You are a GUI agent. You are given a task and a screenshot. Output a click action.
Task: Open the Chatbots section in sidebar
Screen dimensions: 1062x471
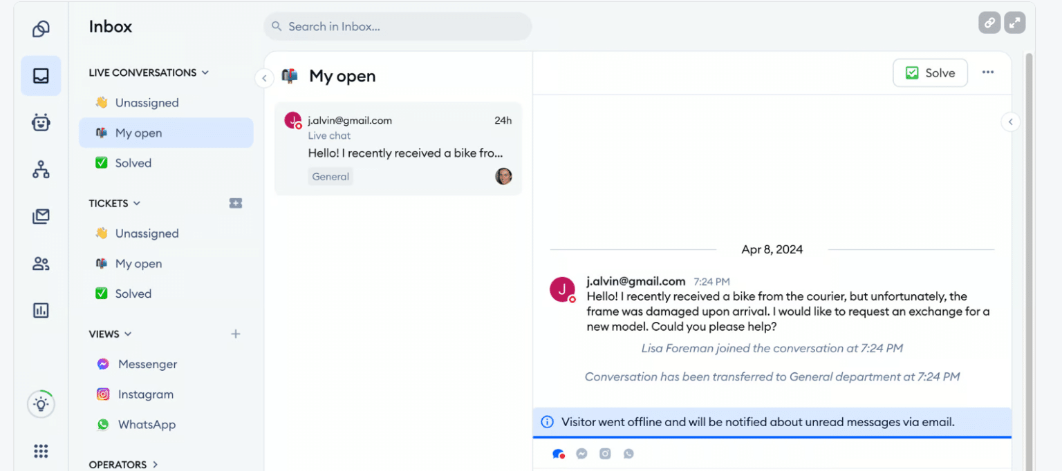(x=41, y=122)
